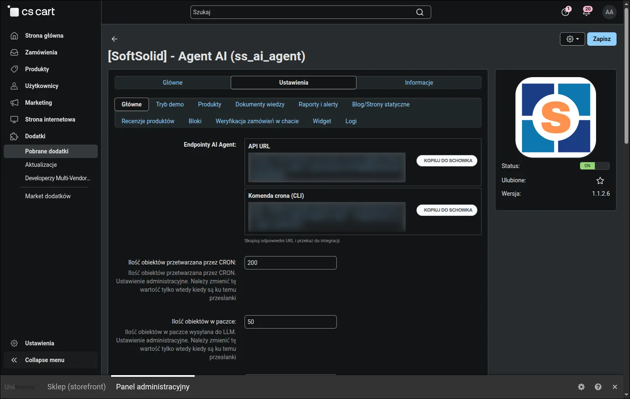Switch to Sklep (storefront) in bottom bar
The height and width of the screenshot is (399, 630).
(77, 387)
